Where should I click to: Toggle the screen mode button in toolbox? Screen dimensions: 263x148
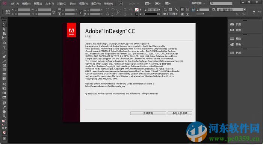click(x=5, y=139)
